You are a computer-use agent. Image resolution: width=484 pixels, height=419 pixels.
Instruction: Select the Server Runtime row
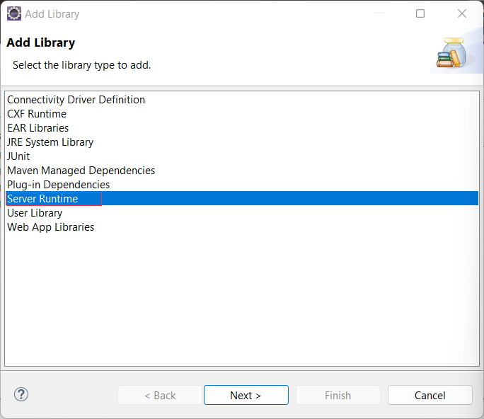tap(242, 199)
